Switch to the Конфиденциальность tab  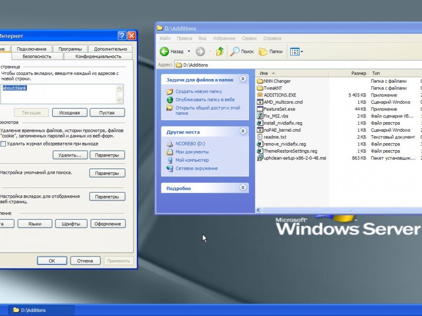98,56
